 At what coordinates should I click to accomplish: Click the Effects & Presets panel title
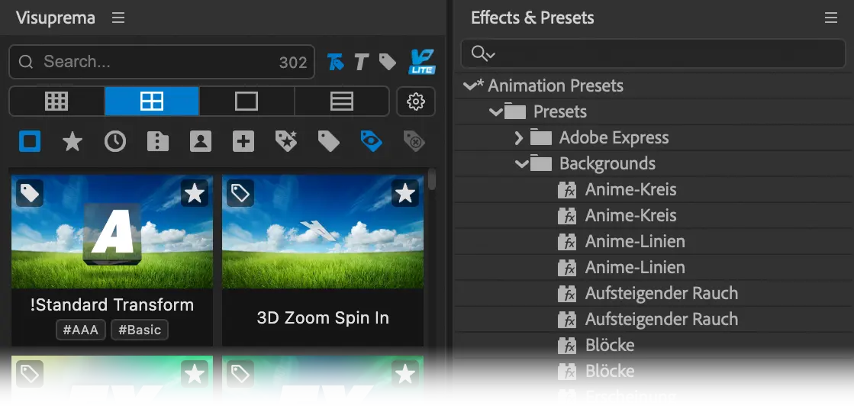click(x=532, y=18)
